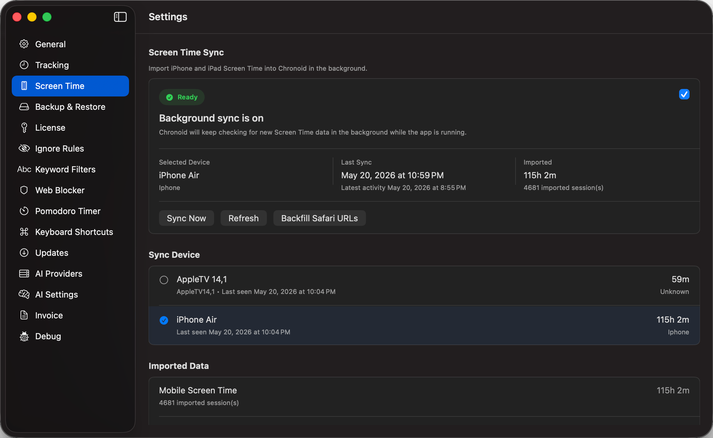Screen dimensions: 713x438
Task: Click the Backup & Restore drive icon
Action: (24, 107)
